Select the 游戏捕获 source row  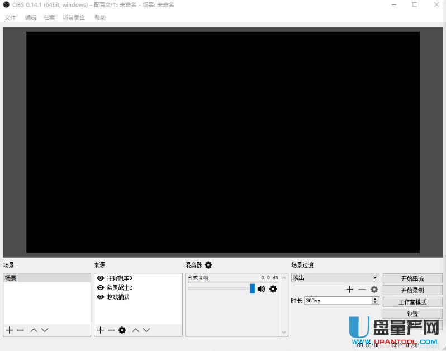click(138, 297)
